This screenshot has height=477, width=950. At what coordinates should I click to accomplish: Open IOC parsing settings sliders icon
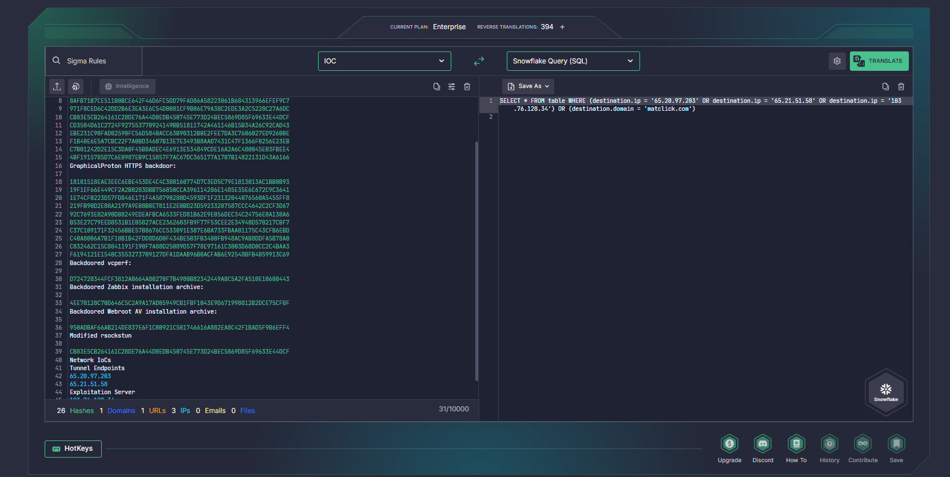pyautogui.click(x=452, y=86)
